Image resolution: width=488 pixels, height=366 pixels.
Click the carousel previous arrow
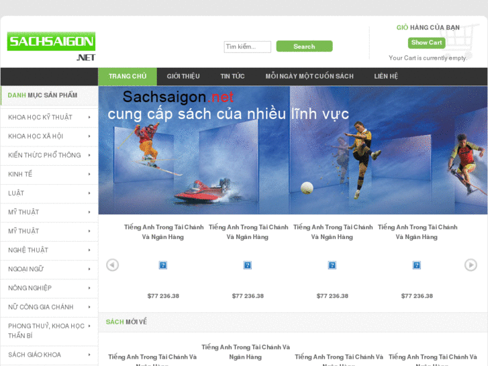112,265
